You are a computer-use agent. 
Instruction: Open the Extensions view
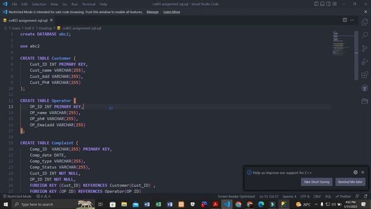pos(365,75)
